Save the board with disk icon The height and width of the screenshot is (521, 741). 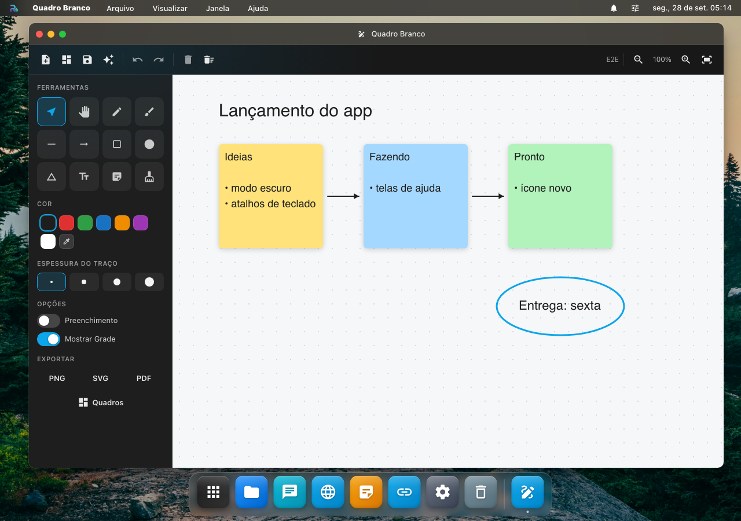click(87, 60)
